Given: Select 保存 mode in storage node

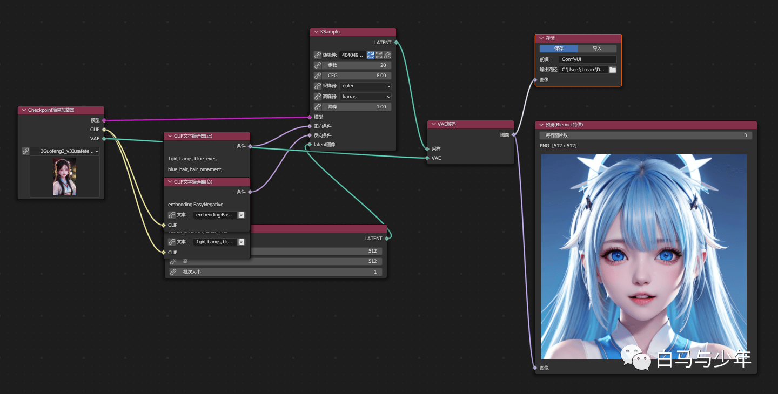Looking at the screenshot, I should click(x=559, y=49).
